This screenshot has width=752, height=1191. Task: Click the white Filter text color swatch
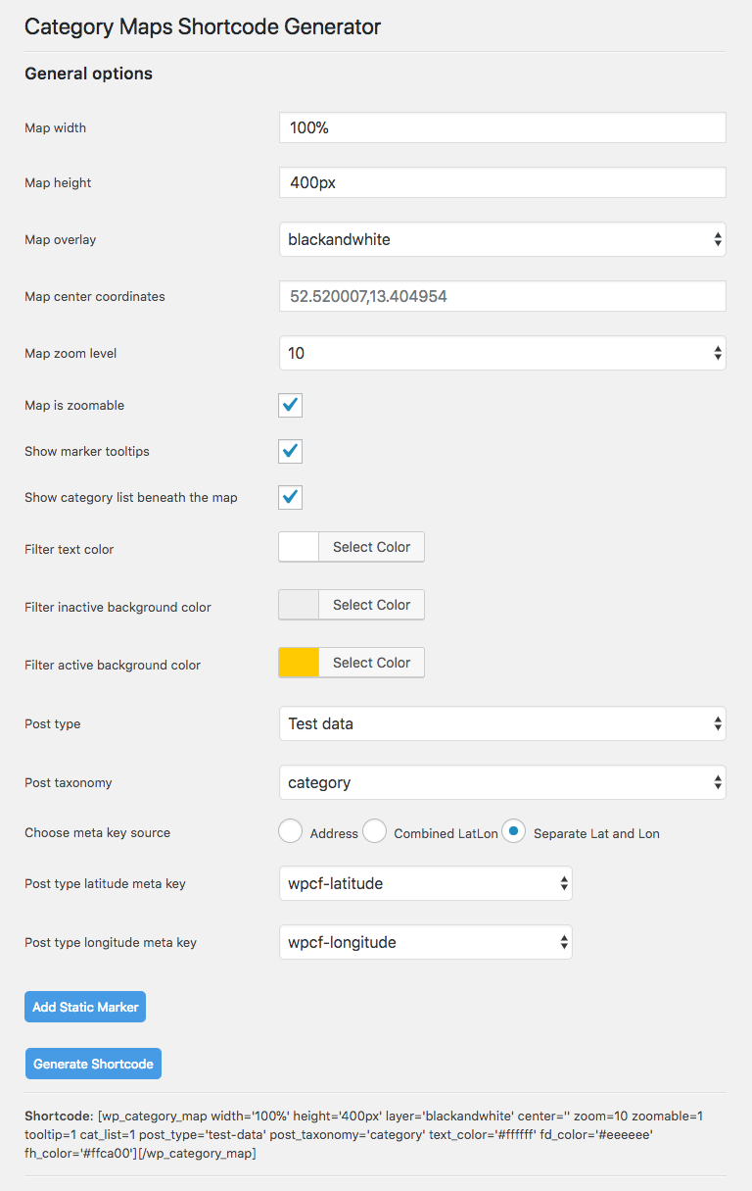coord(300,547)
